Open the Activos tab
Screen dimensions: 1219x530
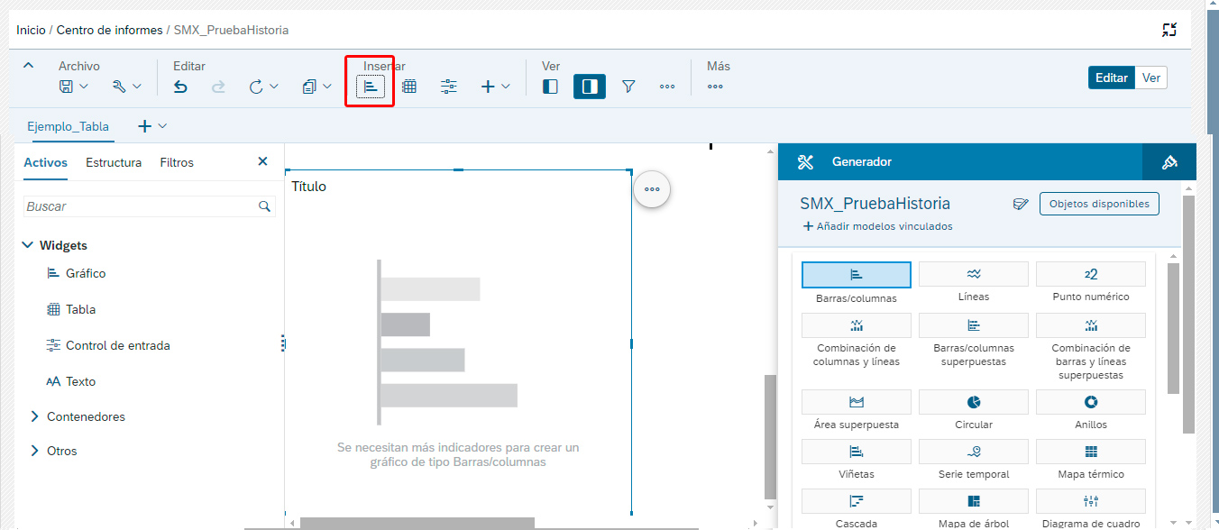click(45, 162)
